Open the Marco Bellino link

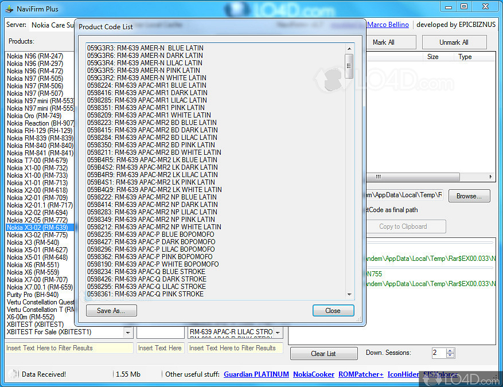coord(388,25)
